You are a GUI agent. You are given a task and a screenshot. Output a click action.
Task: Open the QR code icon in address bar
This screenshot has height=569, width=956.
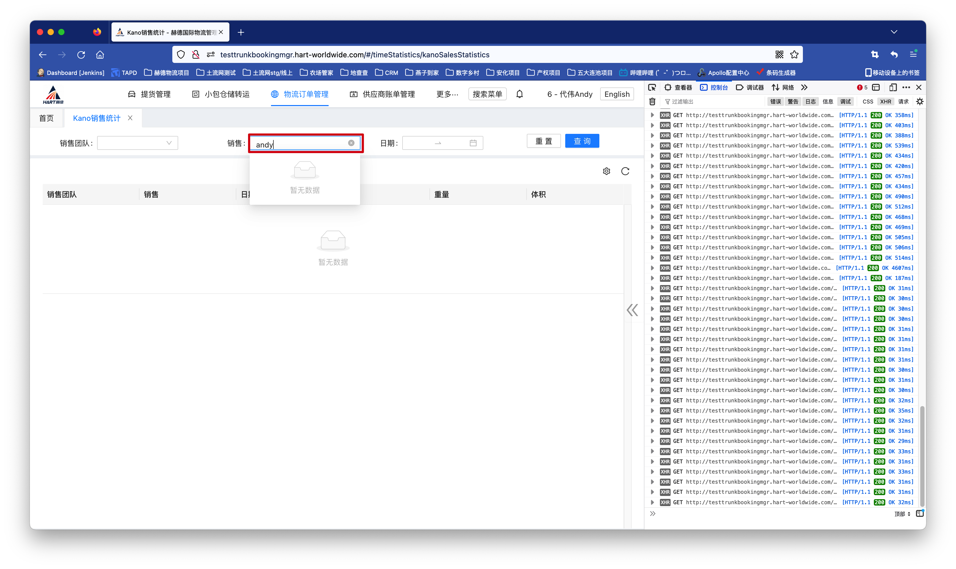coord(779,54)
